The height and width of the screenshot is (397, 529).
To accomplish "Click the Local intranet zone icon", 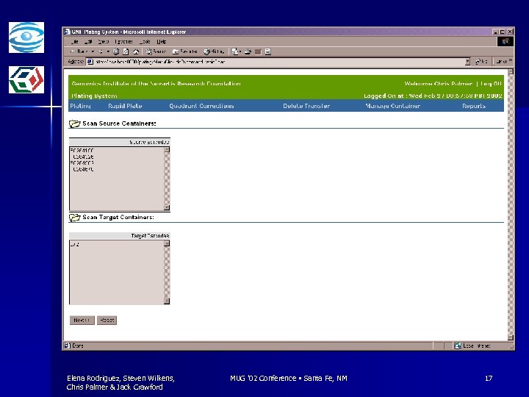I will tap(458, 346).
